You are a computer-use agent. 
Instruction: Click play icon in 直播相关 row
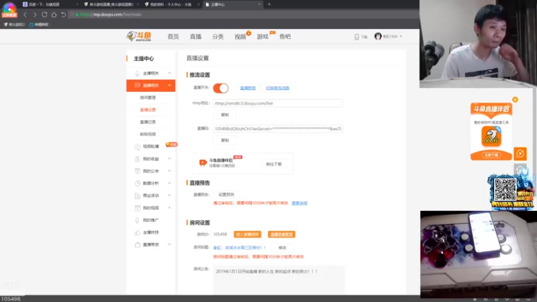coord(137,85)
